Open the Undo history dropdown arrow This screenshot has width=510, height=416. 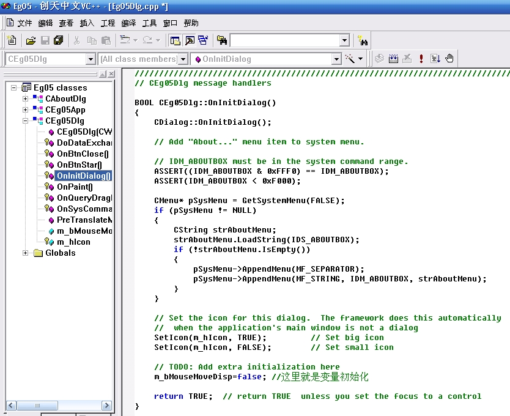136,40
